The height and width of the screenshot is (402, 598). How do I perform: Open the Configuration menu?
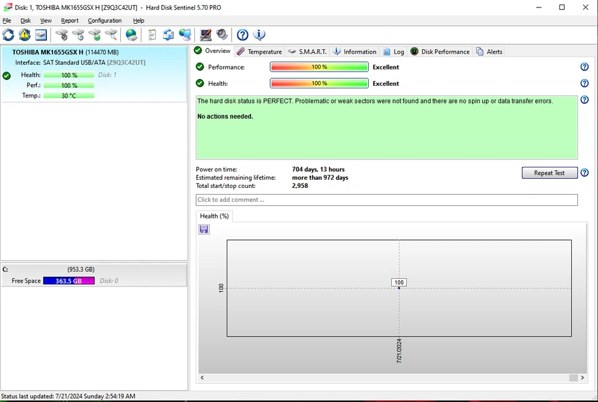coord(105,21)
